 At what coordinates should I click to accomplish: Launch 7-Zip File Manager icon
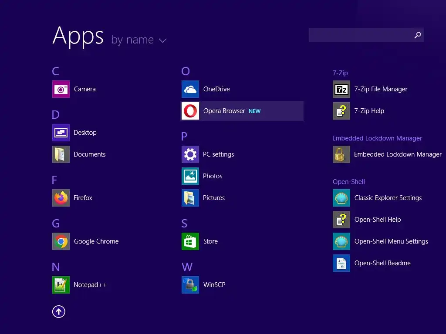(341, 89)
